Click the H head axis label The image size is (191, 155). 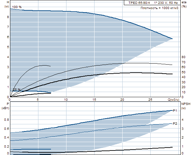click(x=8, y=2)
